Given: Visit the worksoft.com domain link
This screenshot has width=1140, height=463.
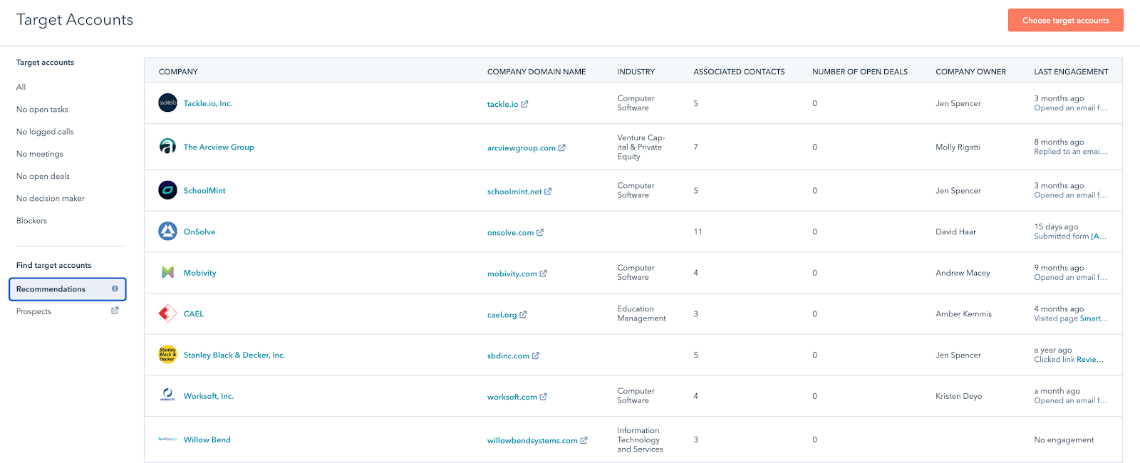Looking at the screenshot, I should 512,396.
